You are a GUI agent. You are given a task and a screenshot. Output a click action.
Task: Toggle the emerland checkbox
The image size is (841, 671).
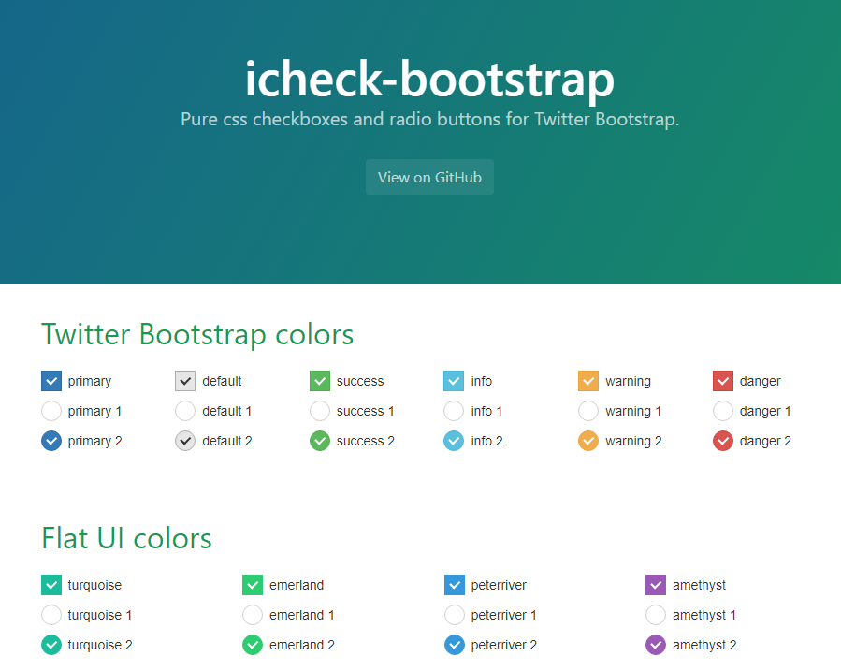coord(253,585)
